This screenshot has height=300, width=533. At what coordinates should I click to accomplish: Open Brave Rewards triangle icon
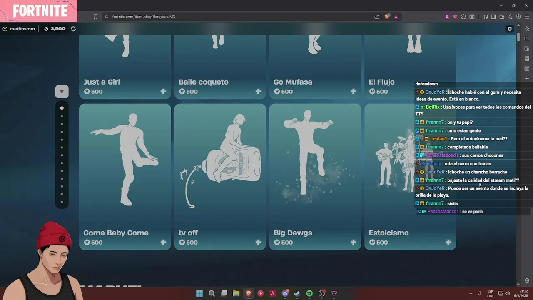[396, 17]
